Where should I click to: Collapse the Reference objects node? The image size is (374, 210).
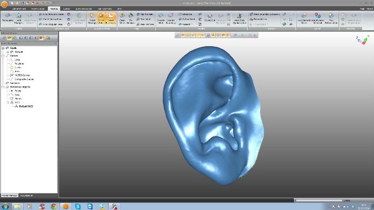3,87
